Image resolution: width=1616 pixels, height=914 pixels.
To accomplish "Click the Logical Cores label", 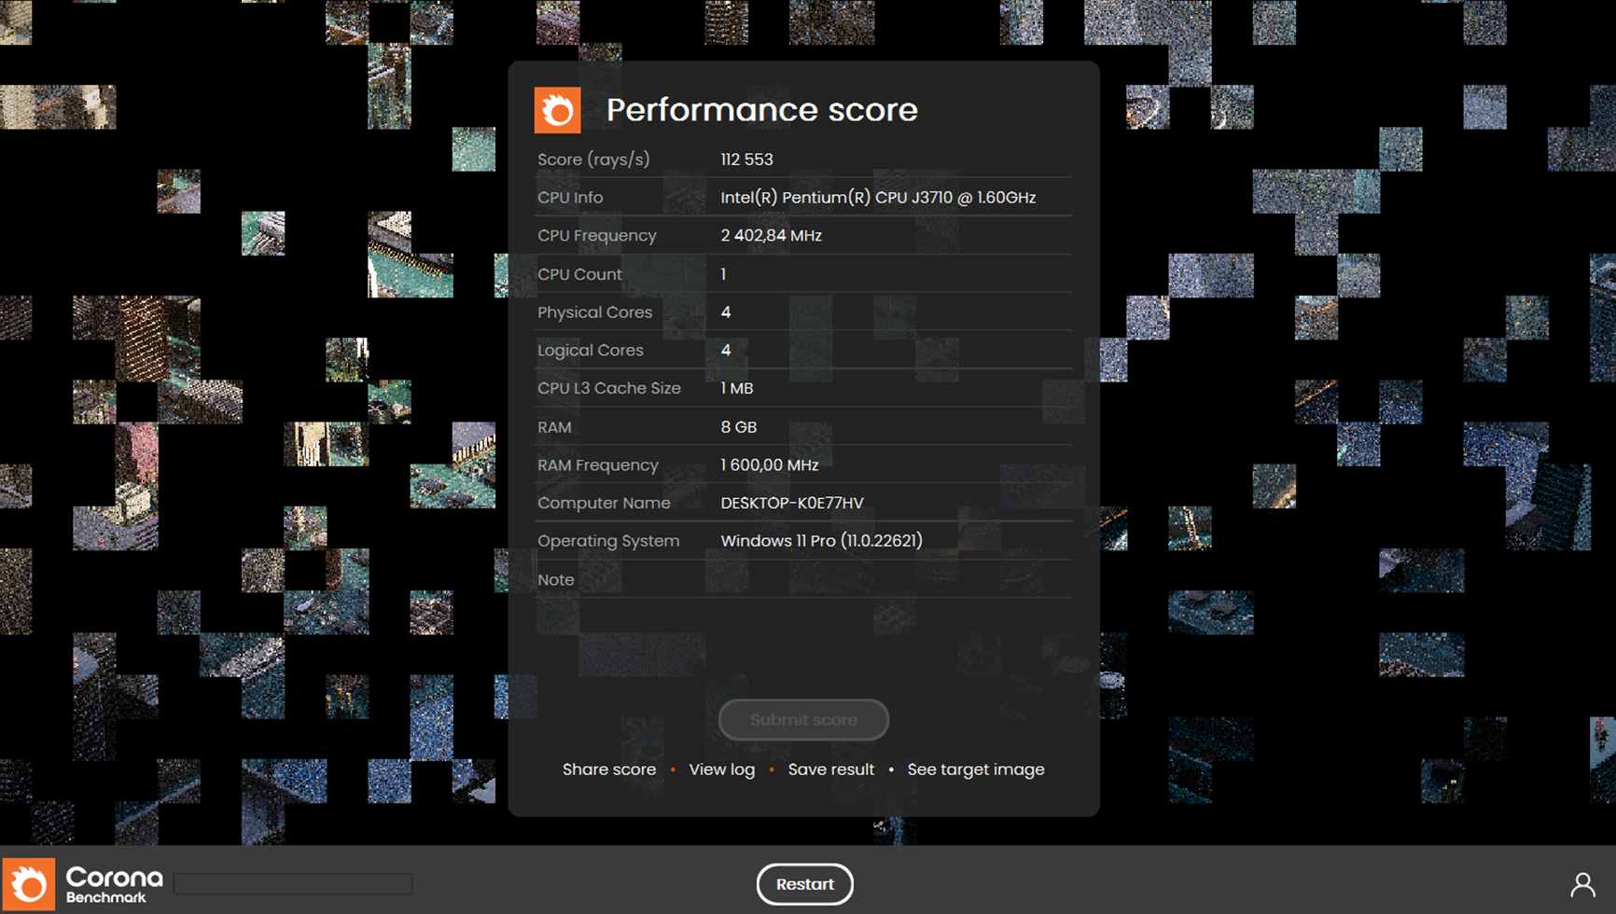I will point(591,351).
